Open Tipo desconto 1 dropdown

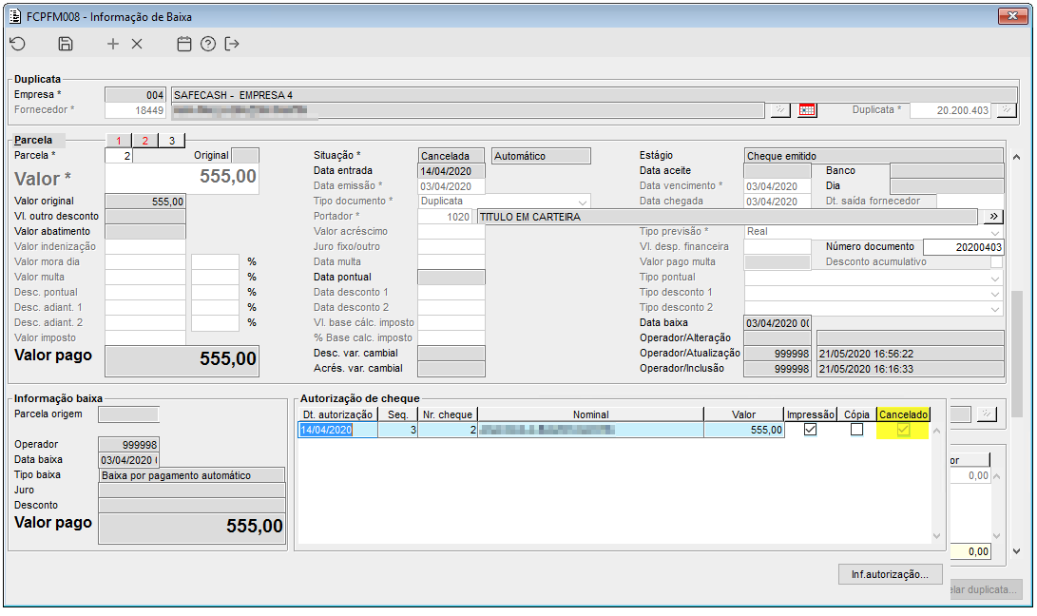click(995, 293)
